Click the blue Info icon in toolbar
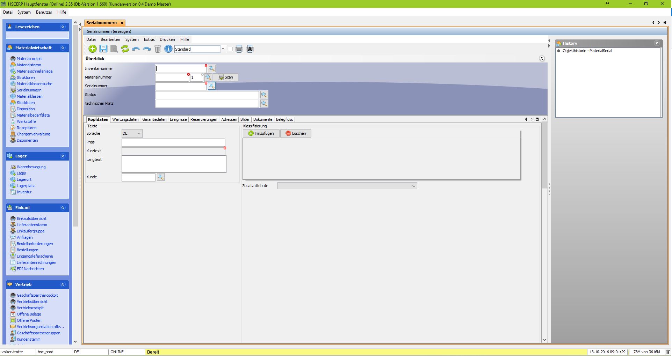The height and width of the screenshot is (356, 672). click(x=168, y=49)
